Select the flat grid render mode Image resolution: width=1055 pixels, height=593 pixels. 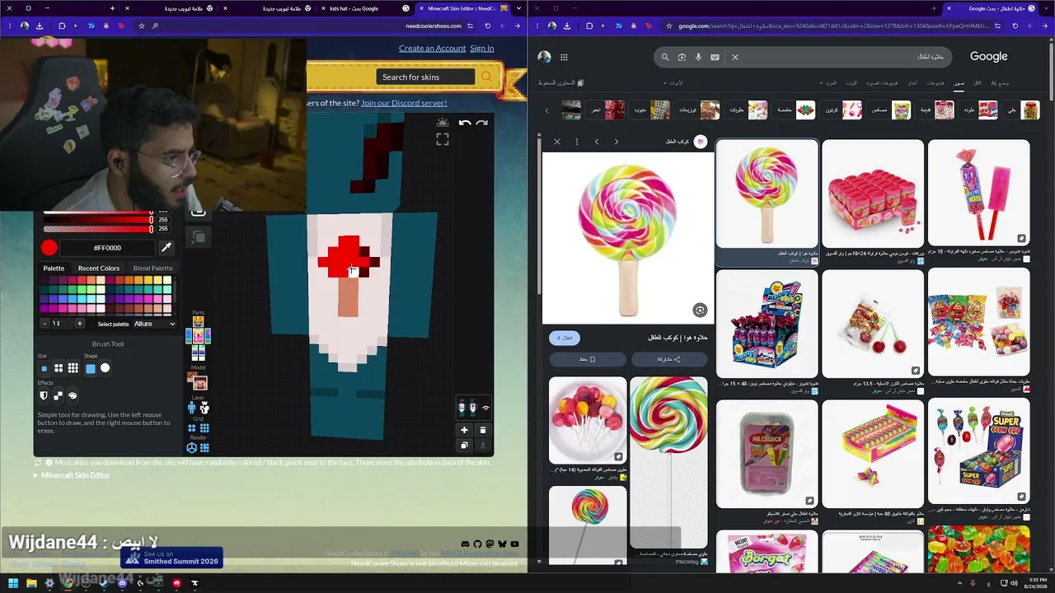coord(204,448)
